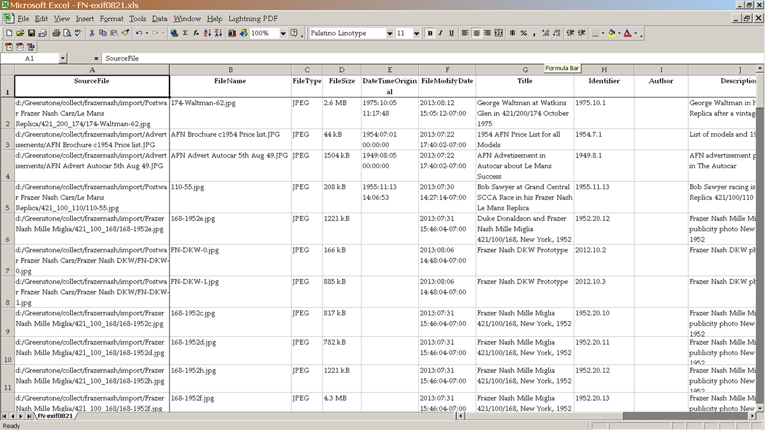765x430 pixels.
Task: Click the Edit Formula equals sign button
Action: pos(96,58)
